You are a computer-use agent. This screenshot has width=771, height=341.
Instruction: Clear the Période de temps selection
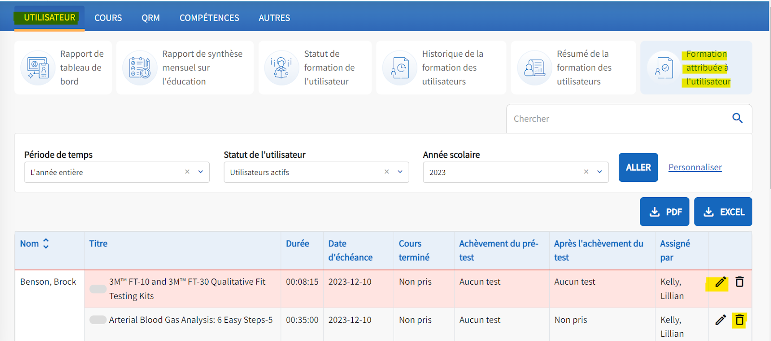[x=187, y=172]
